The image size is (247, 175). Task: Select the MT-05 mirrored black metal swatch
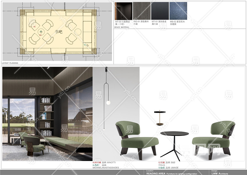click(x=123, y=11)
